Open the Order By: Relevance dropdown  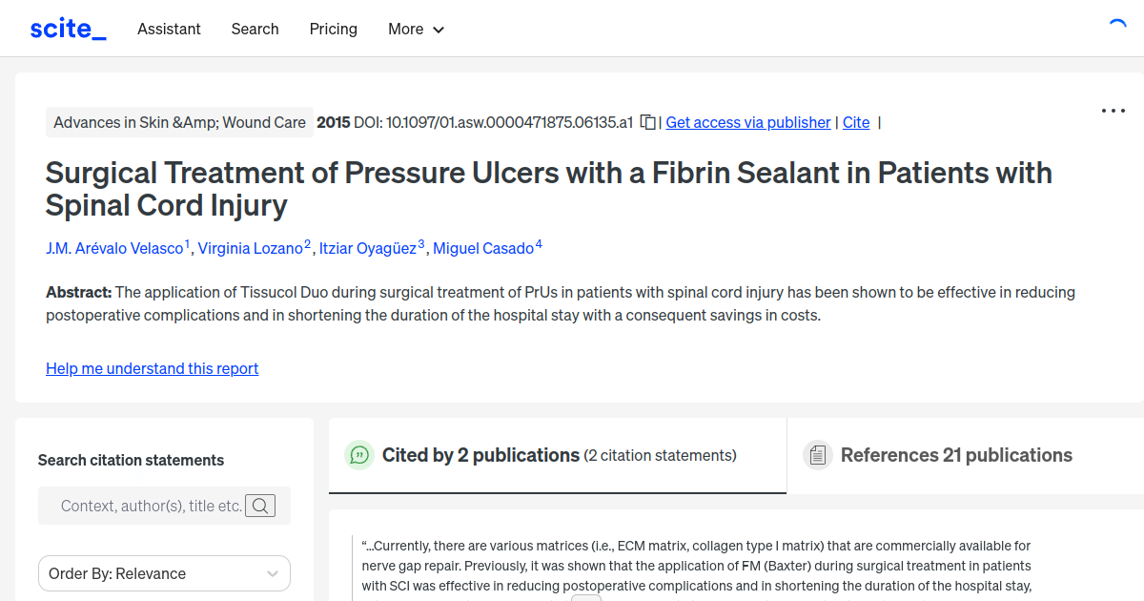(164, 572)
